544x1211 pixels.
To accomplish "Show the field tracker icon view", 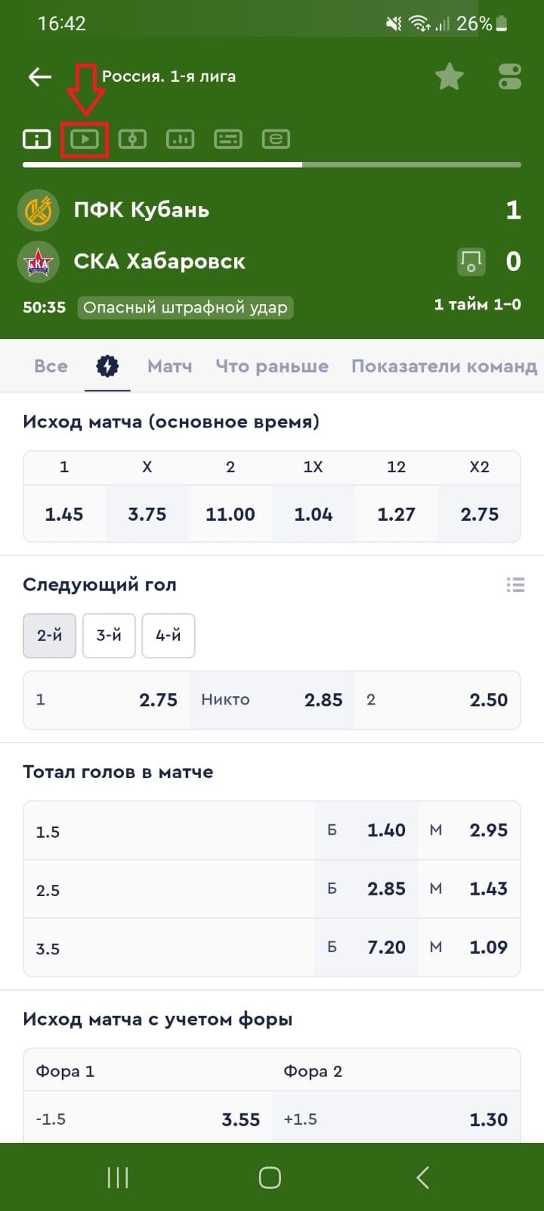I will click(132, 139).
